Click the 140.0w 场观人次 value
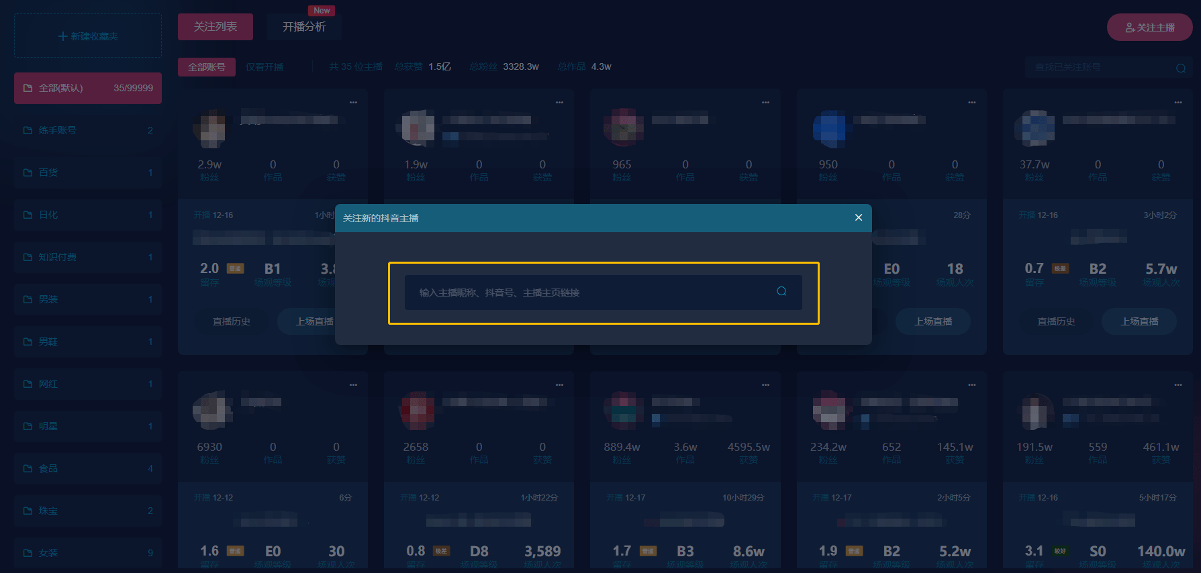This screenshot has width=1201, height=573. [x=1161, y=551]
